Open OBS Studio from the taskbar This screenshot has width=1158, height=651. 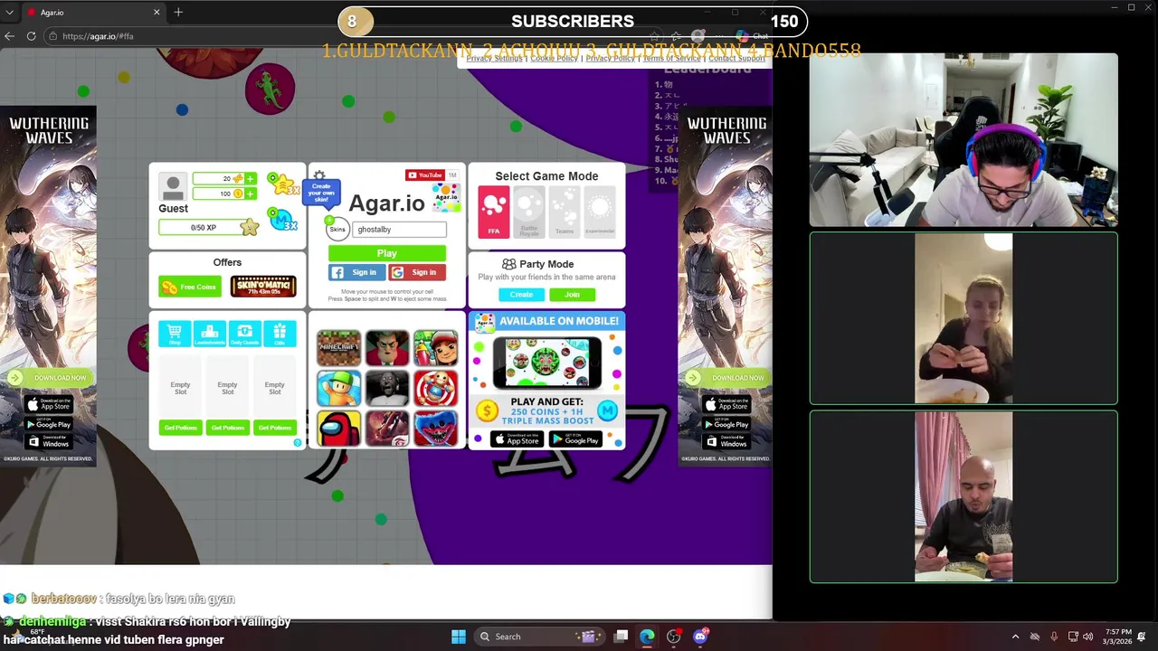(x=673, y=637)
